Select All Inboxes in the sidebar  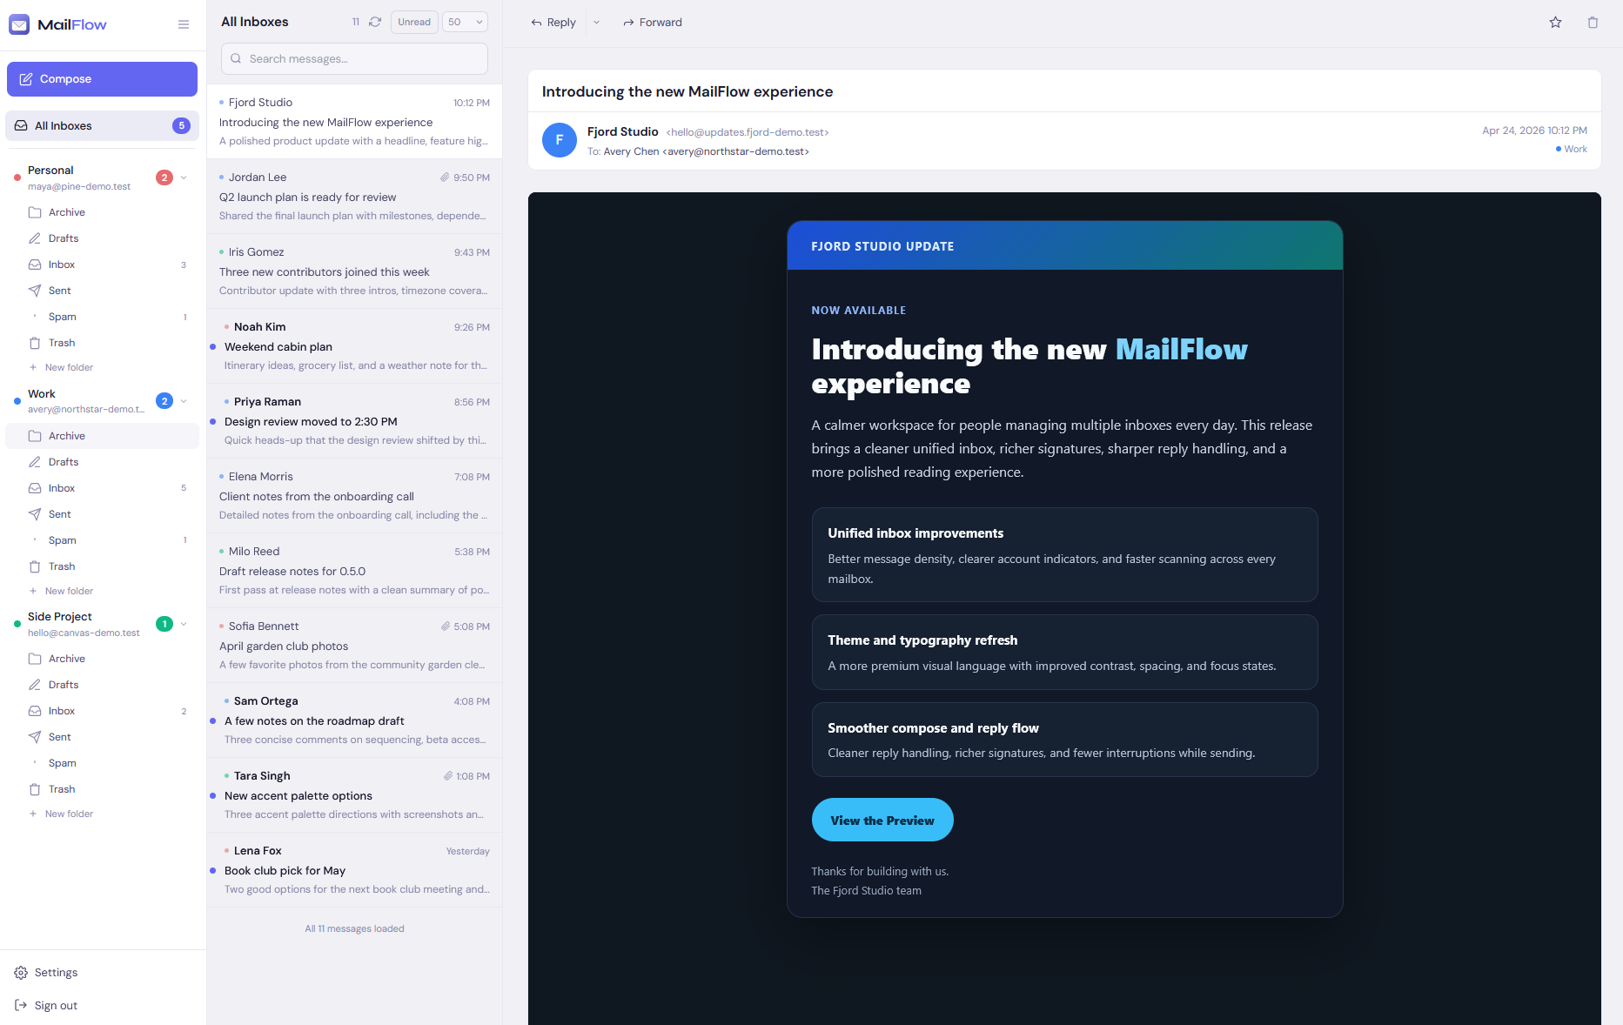tap(63, 125)
